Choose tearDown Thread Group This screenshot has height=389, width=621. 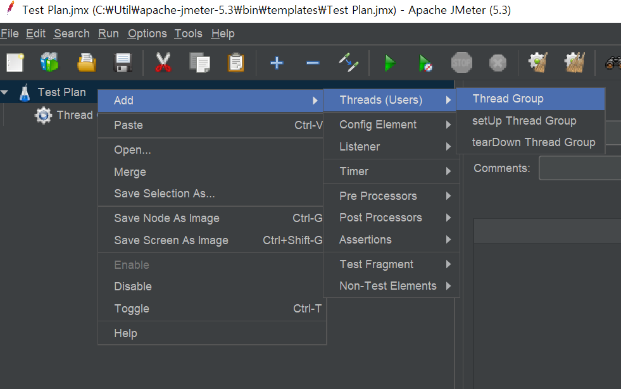(x=530, y=142)
